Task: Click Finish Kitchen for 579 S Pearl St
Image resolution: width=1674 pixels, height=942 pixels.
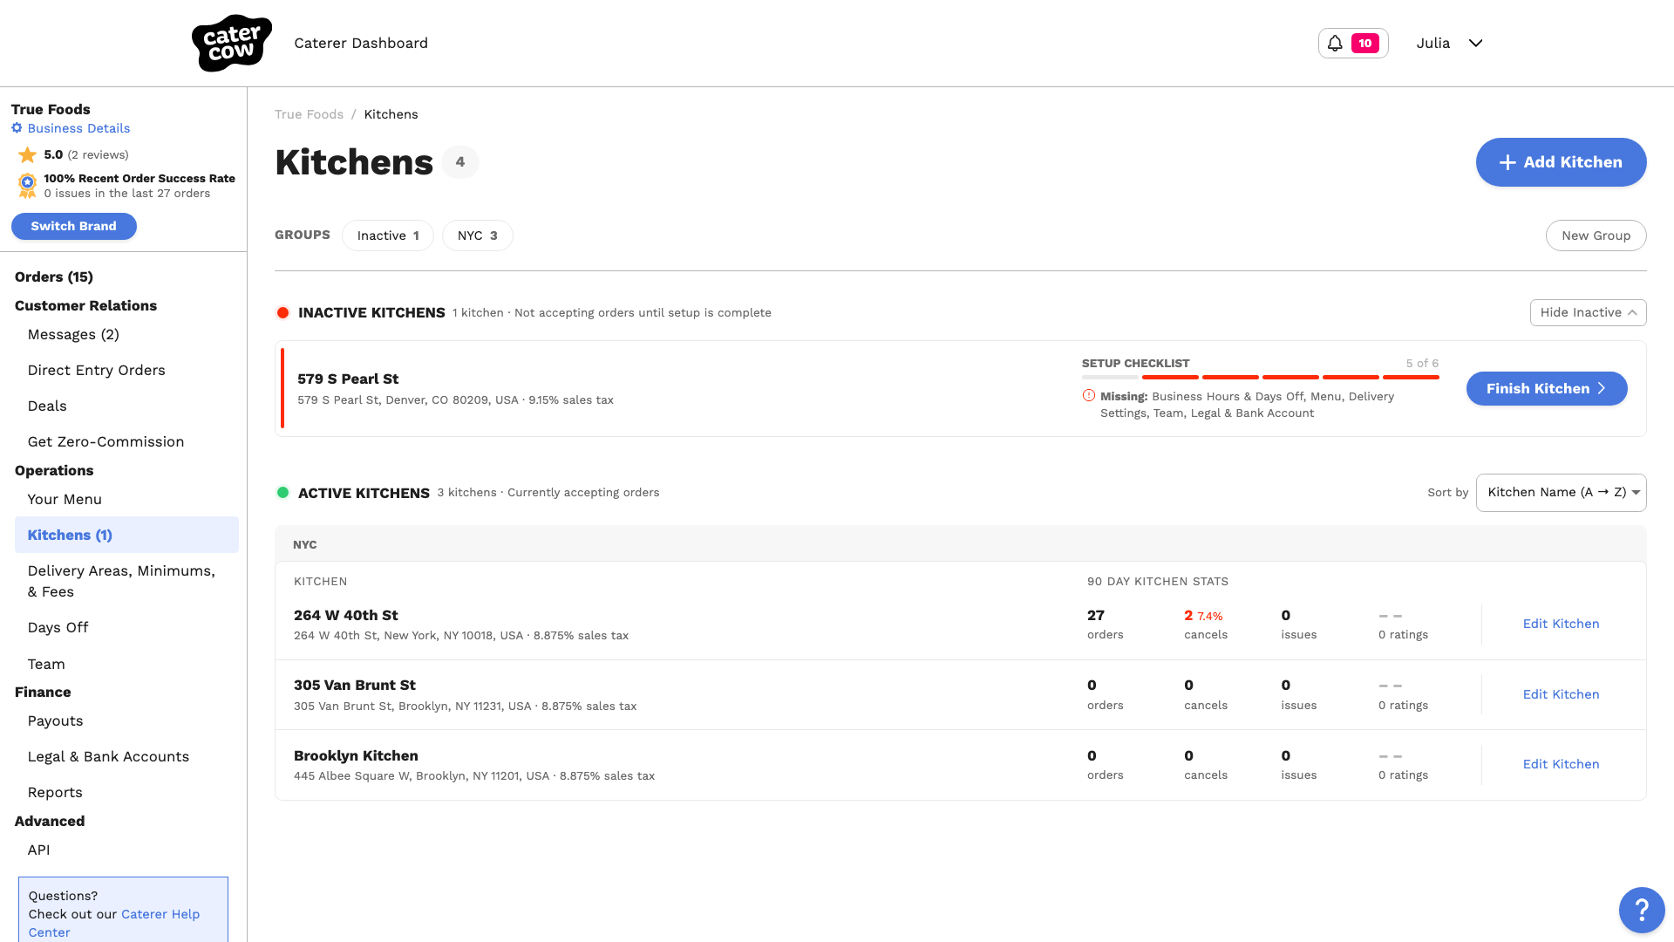Action: point(1547,389)
